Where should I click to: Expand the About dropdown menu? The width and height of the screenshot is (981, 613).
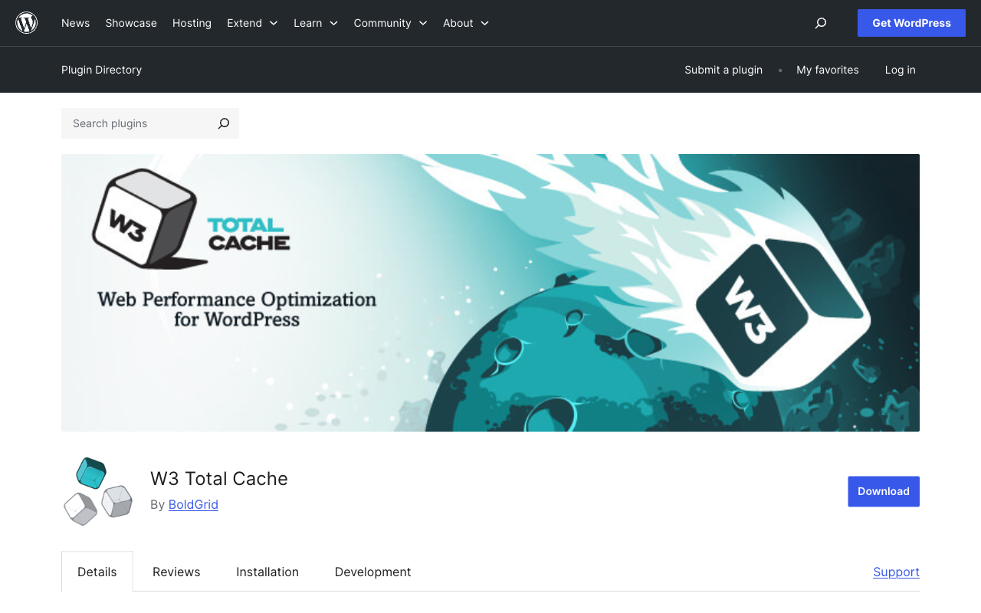[x=465, y=23]
